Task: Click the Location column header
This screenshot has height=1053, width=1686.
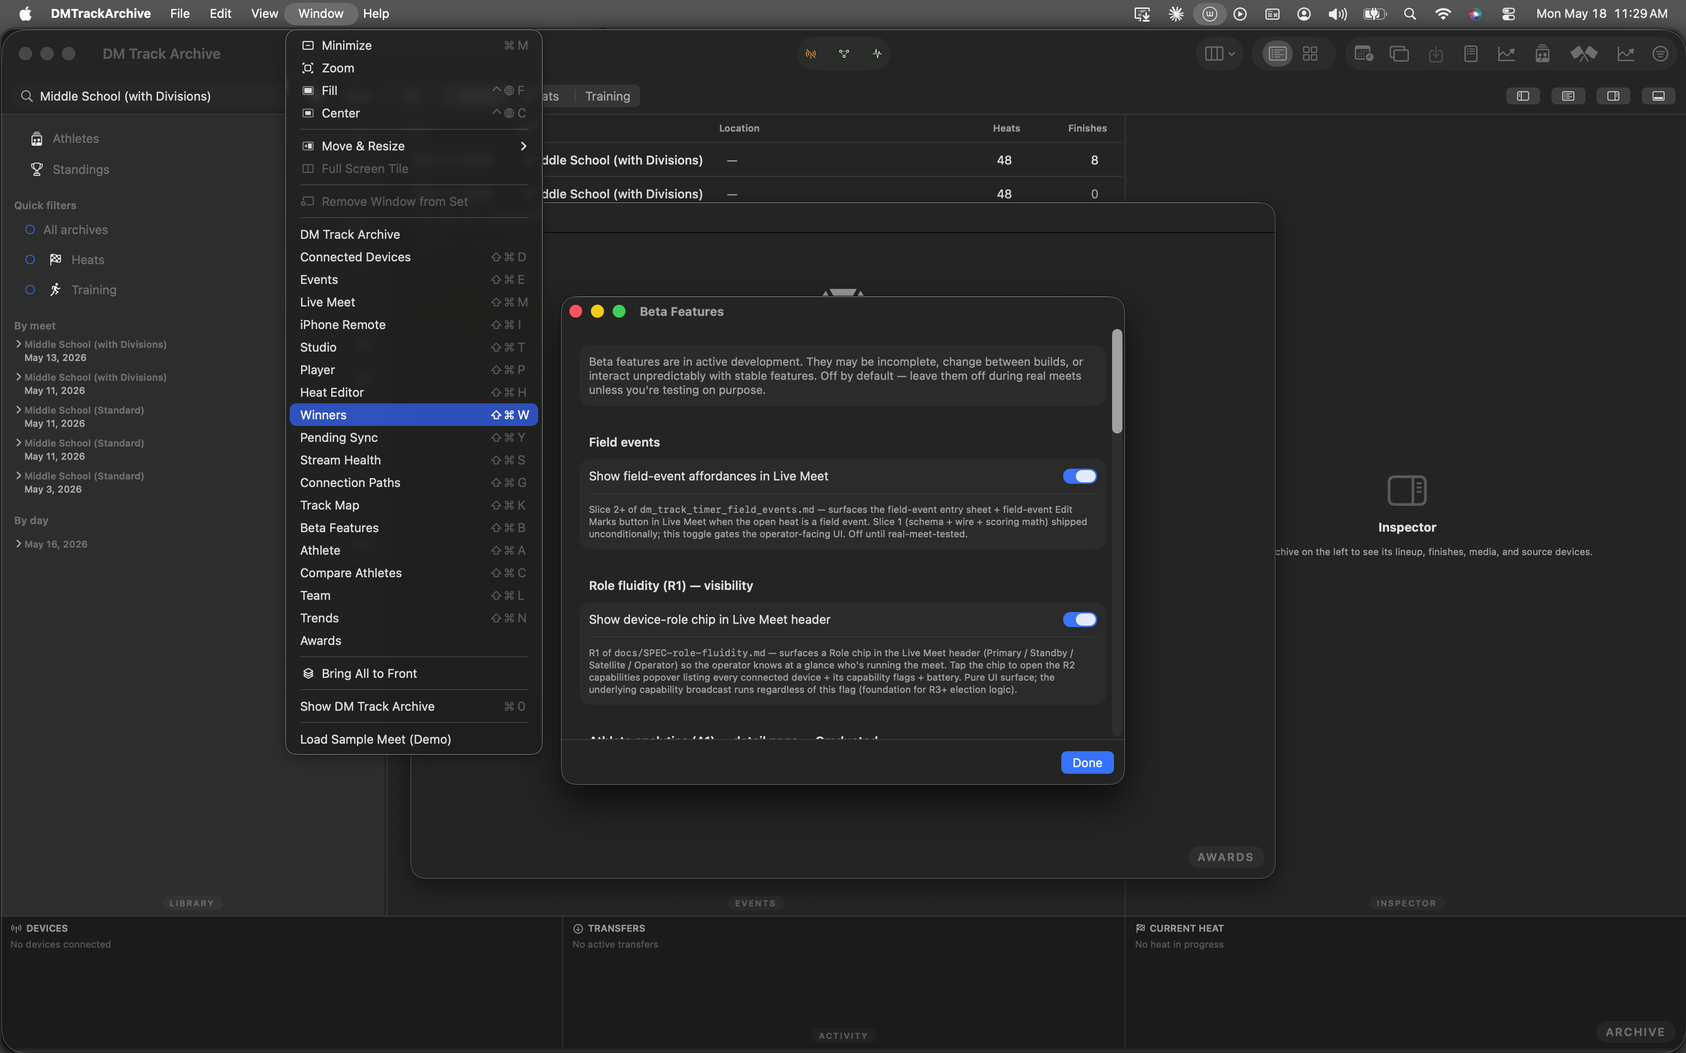Action: 739,128
